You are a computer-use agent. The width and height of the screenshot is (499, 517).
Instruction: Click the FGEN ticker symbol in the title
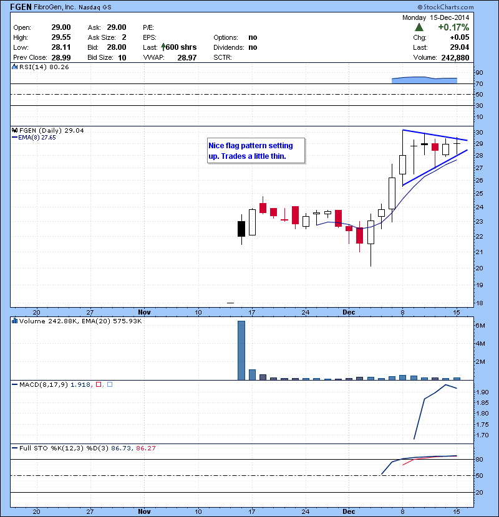21,7
